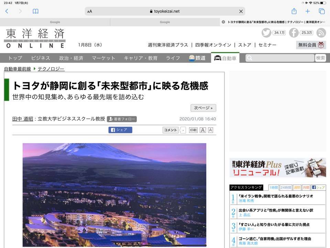Screen dimensions: 330x248
Task: Select the ライフ navigation item
Action: click(173, 58)
